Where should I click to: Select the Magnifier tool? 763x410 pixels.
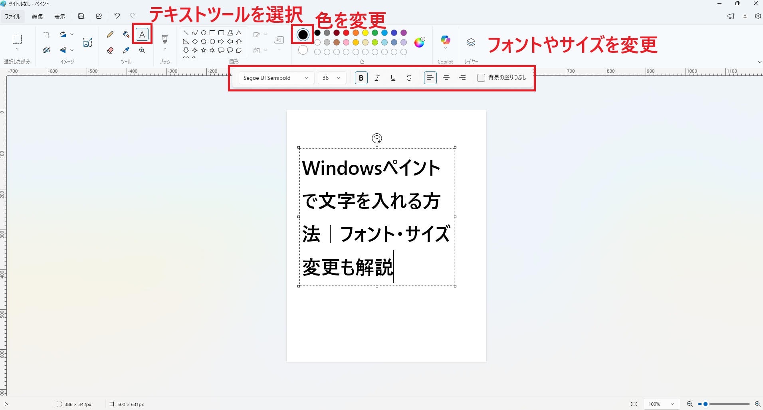point(142,50)
